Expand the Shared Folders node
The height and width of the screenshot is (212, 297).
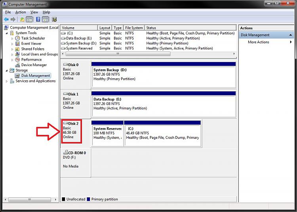(12, 49)
